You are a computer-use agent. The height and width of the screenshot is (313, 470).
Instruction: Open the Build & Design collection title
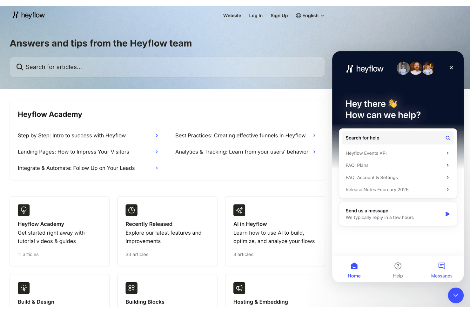36,302
